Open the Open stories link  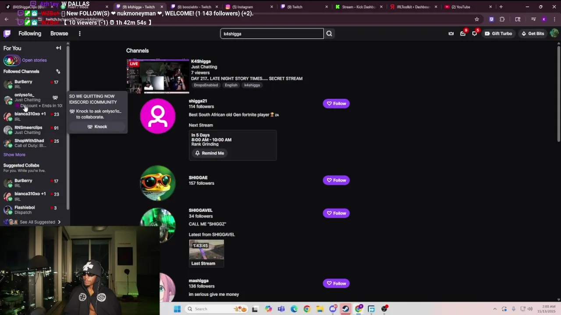(x=34, y=60)
